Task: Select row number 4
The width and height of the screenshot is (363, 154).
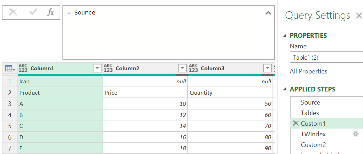Action: [x=10, y=115]
